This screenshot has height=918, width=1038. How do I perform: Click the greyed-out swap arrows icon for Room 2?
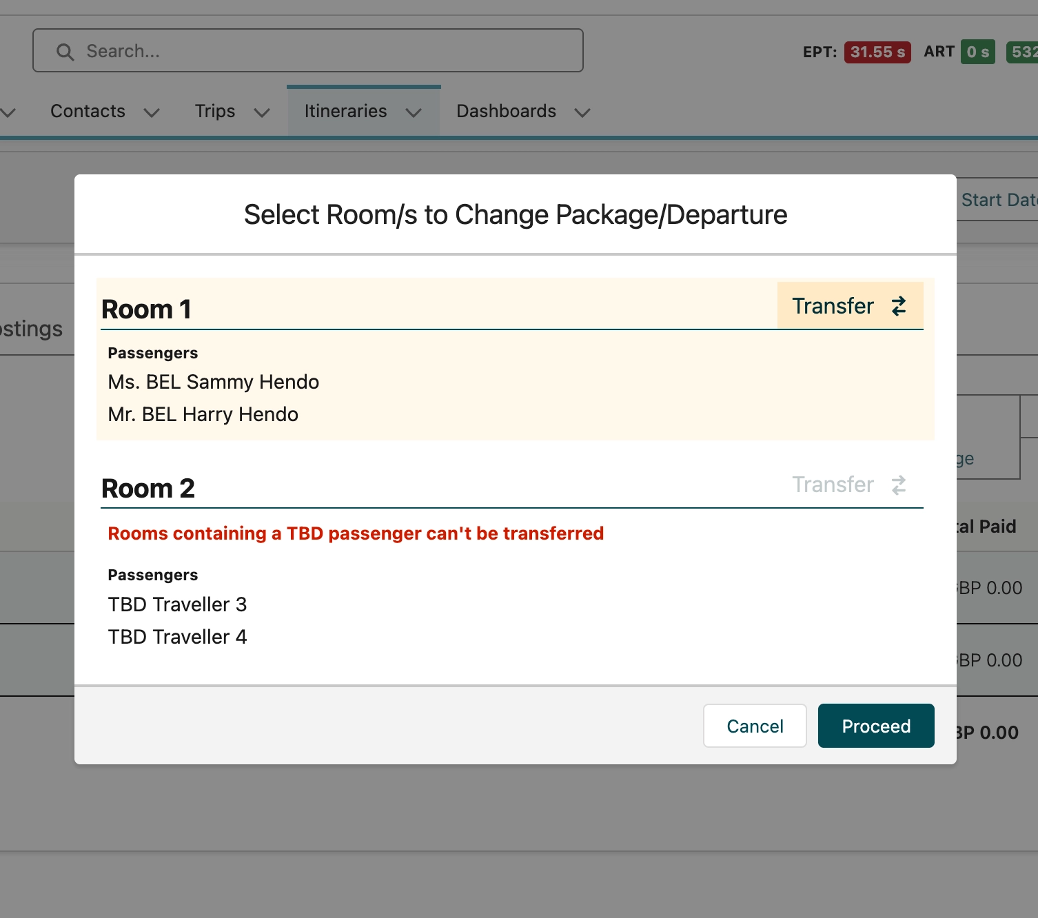pos(898,485)
